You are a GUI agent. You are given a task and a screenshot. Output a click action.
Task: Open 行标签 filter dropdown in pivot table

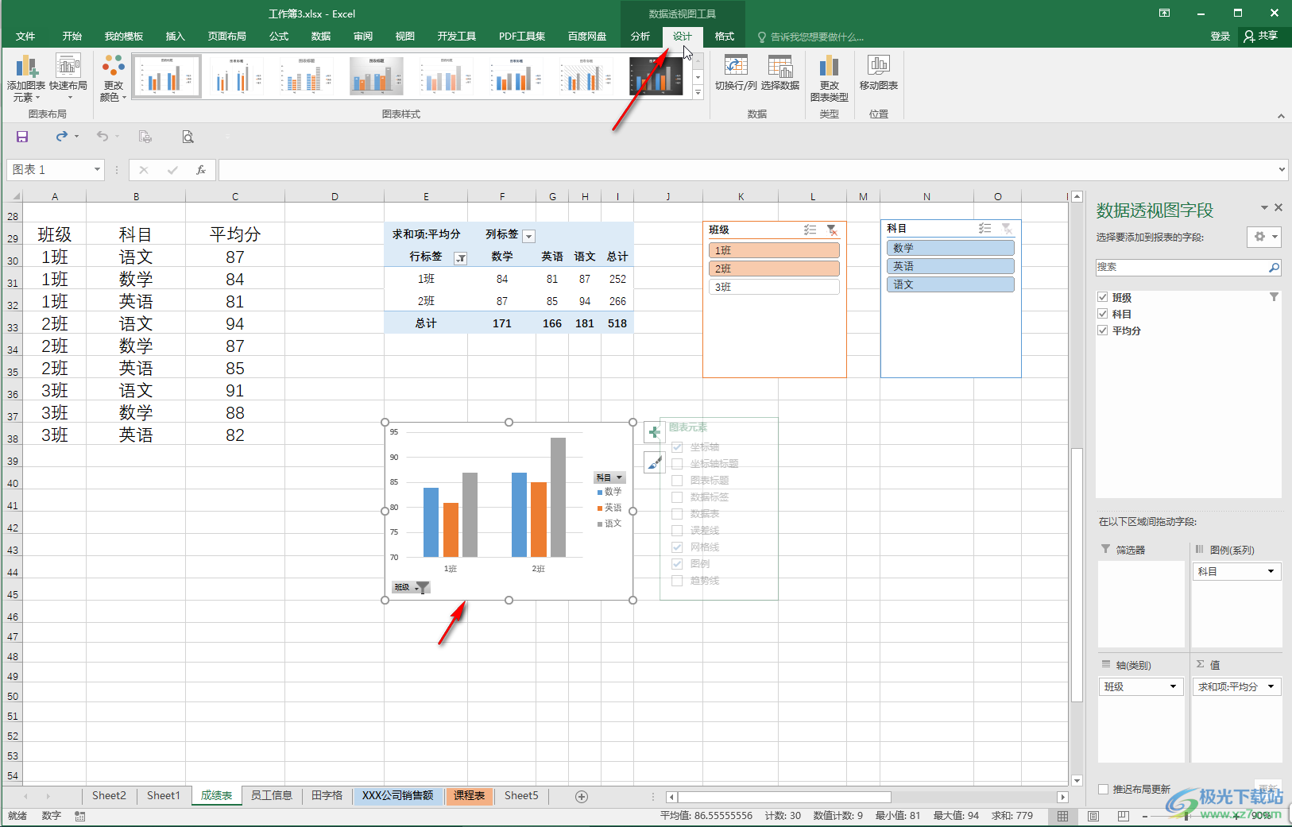click(460, 258)
